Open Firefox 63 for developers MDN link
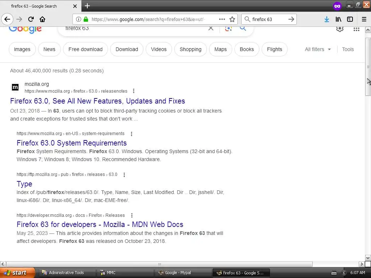Viewport: 371px width, 278px height. coord(100,224)
